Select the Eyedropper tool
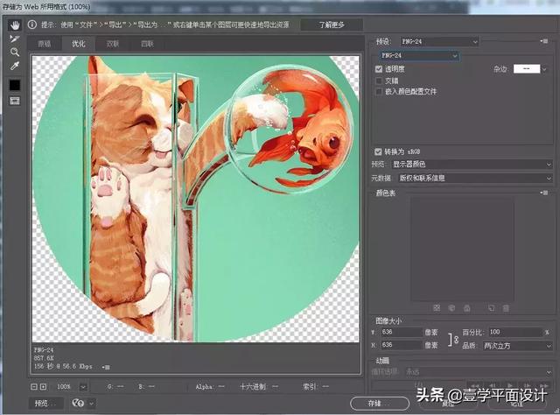The height and width of the screenshot is (415, 560). pos(15,66)
